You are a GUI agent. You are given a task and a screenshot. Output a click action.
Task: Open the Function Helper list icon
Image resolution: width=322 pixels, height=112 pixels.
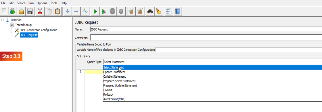point(168,11)
